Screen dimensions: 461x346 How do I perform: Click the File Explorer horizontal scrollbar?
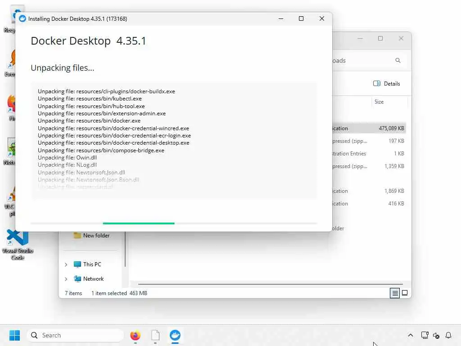click(x=271, y=284)
